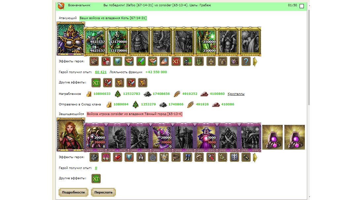Select the blue boots defender effect icon

click(188, 157)
